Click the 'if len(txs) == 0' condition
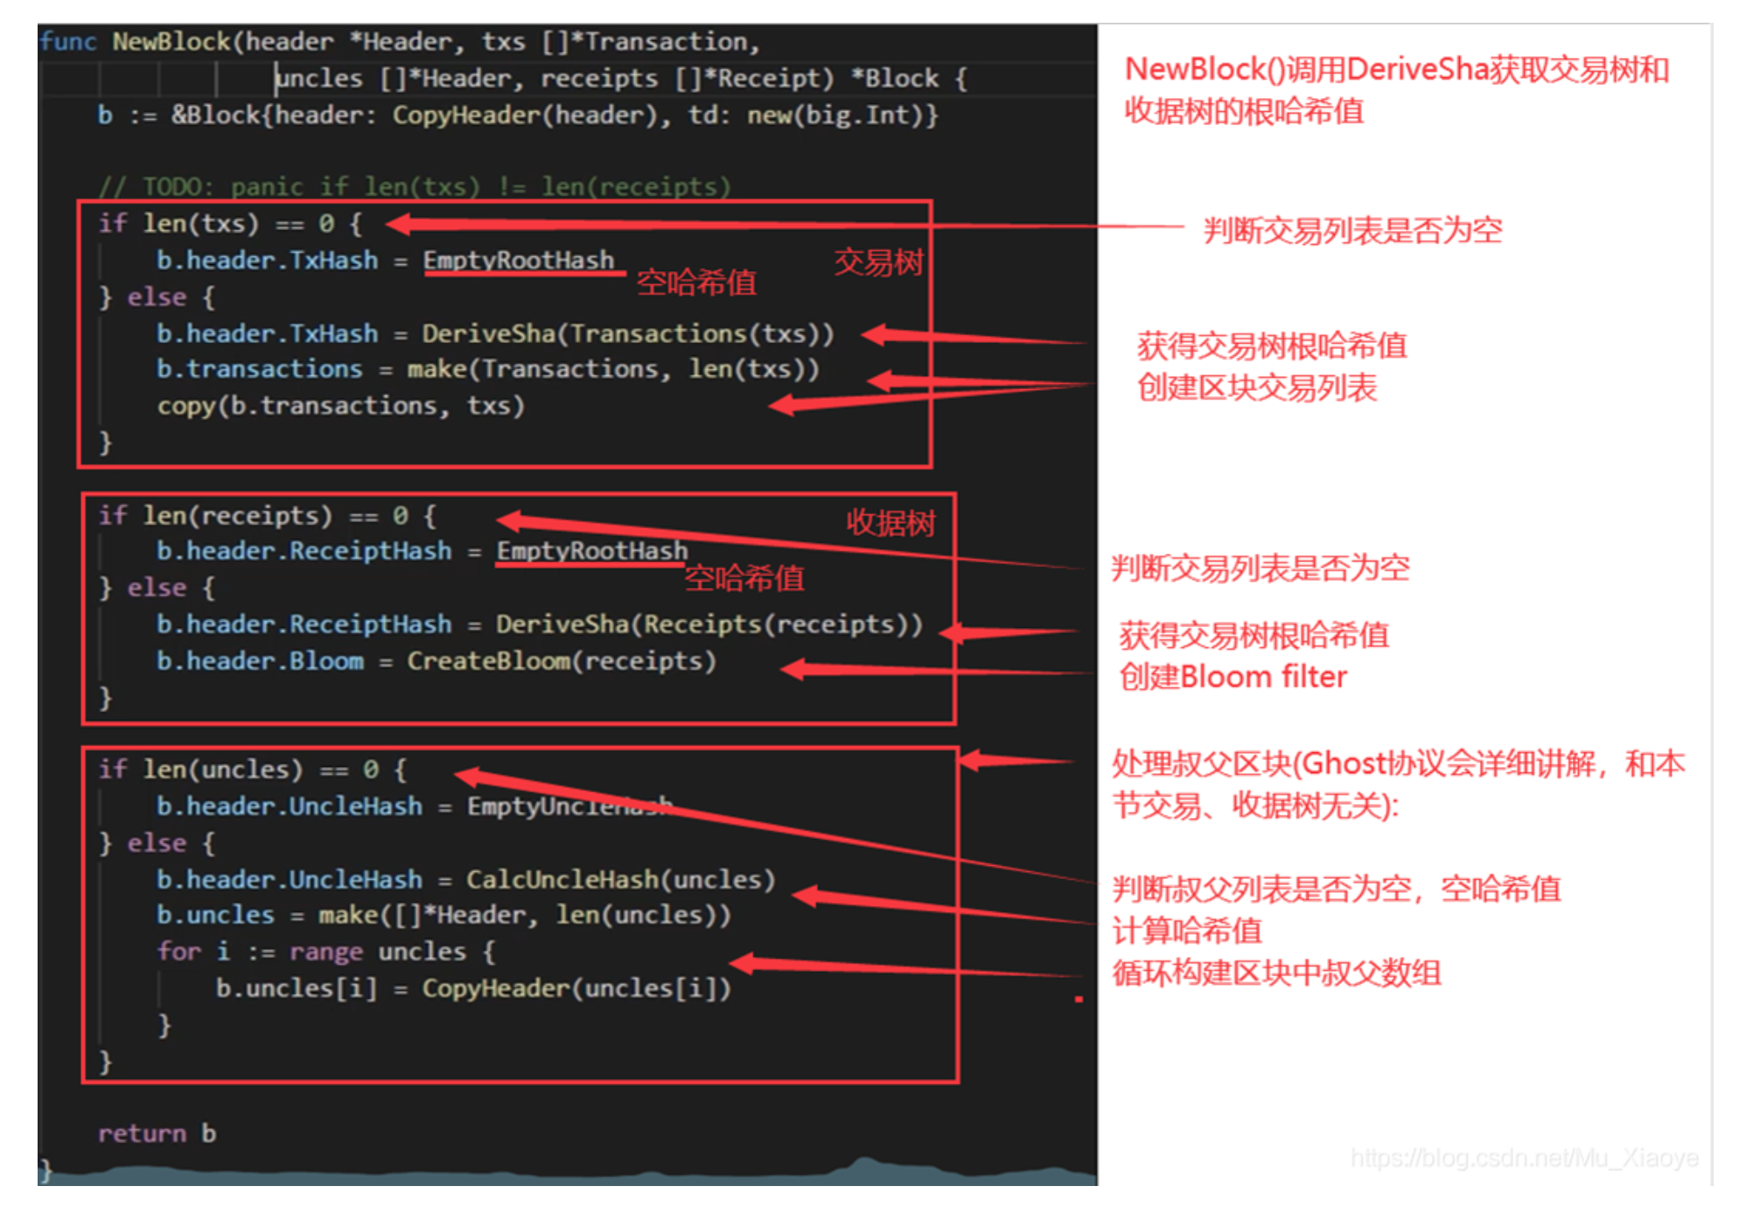This screenshot has height=1221, width=1739. 229,223
